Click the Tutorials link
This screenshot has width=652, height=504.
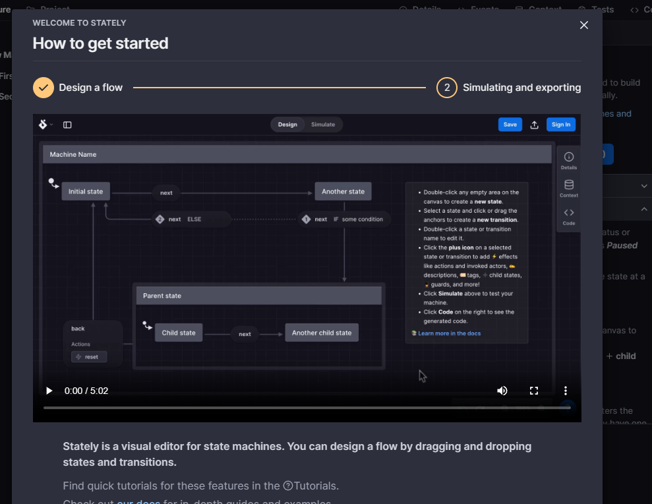tap(316, 486)
